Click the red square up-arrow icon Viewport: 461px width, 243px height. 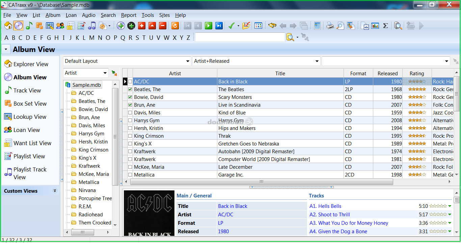coord(152,26)
